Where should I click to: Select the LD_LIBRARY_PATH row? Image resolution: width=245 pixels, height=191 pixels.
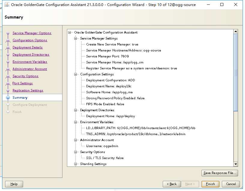point(141,128)
